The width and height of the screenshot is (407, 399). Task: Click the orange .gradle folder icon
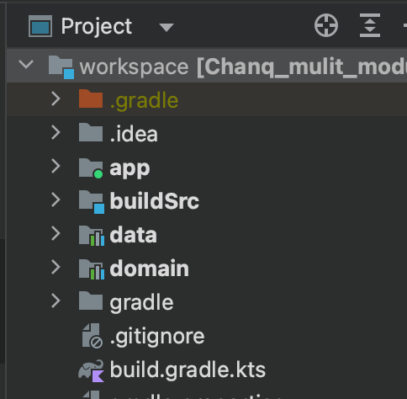click(91, 98)
